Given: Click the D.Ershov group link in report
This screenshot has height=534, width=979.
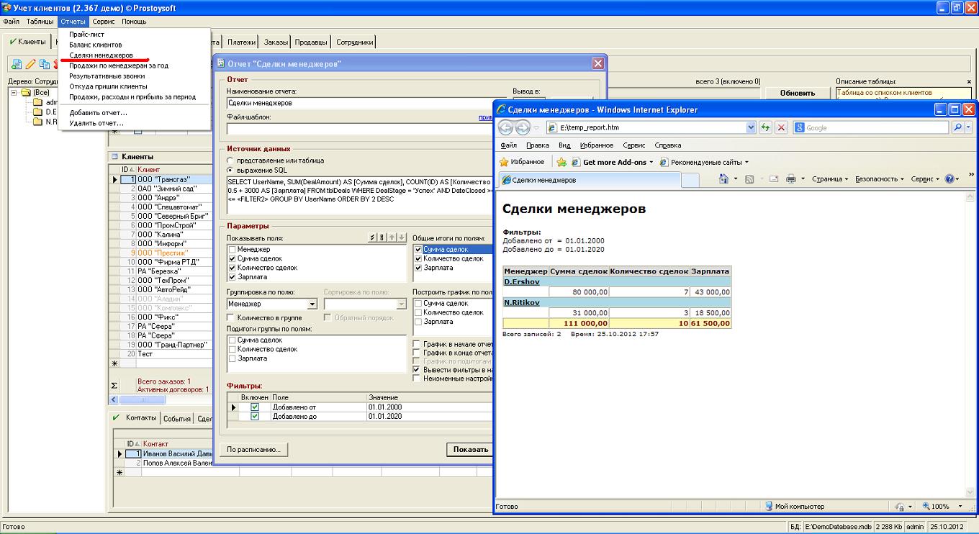Looking at the screenshot, I should click(x=522, y=281).
